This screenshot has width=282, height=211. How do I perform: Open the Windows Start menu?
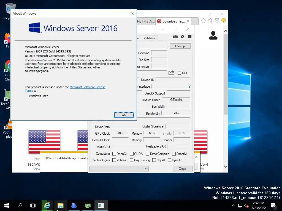pos(7,206)
